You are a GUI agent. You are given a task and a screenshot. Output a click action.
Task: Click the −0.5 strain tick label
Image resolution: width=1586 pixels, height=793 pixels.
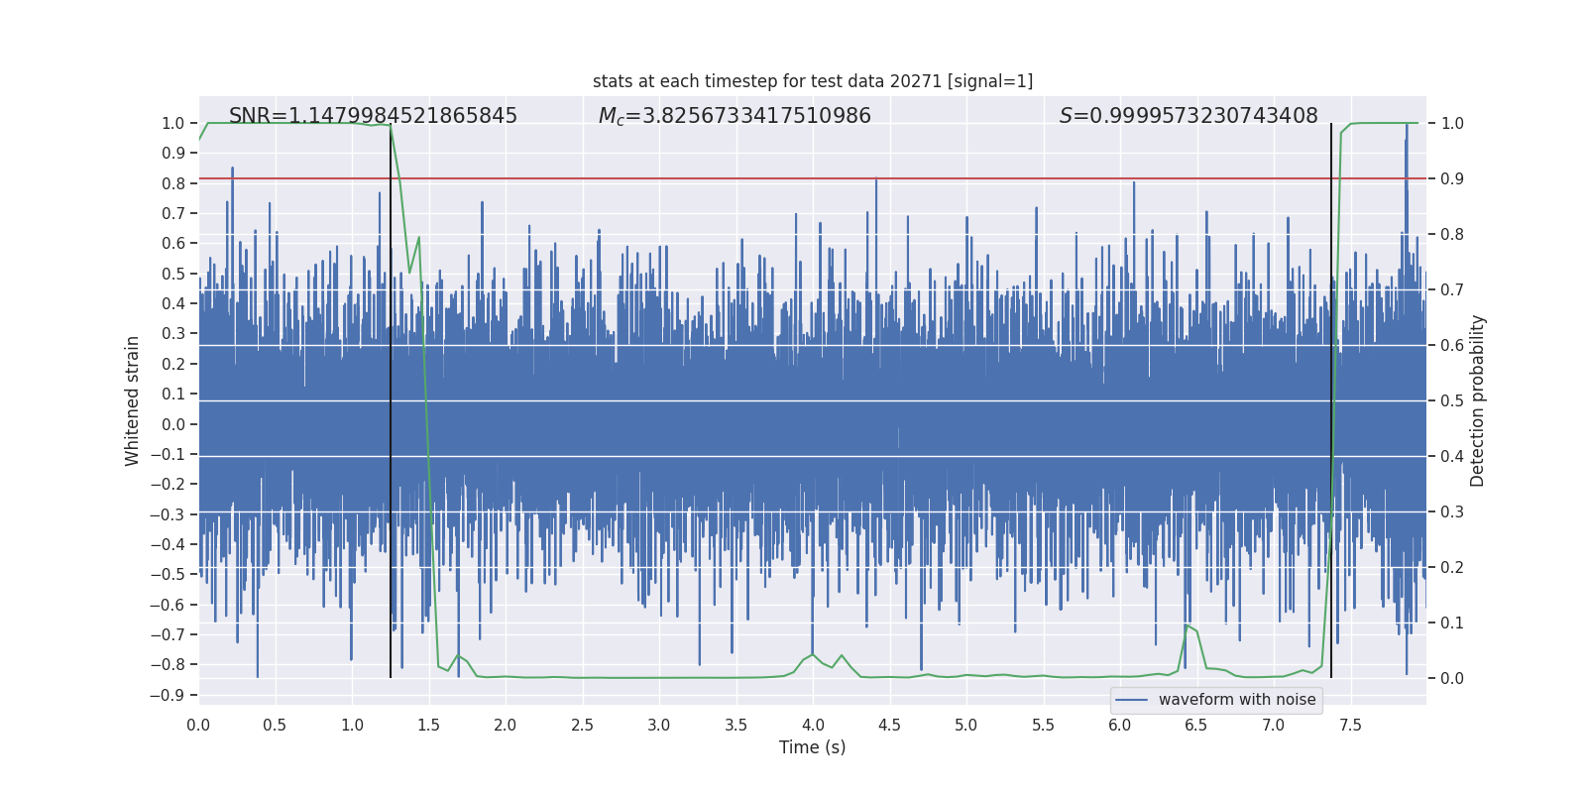tap(168, 575)
